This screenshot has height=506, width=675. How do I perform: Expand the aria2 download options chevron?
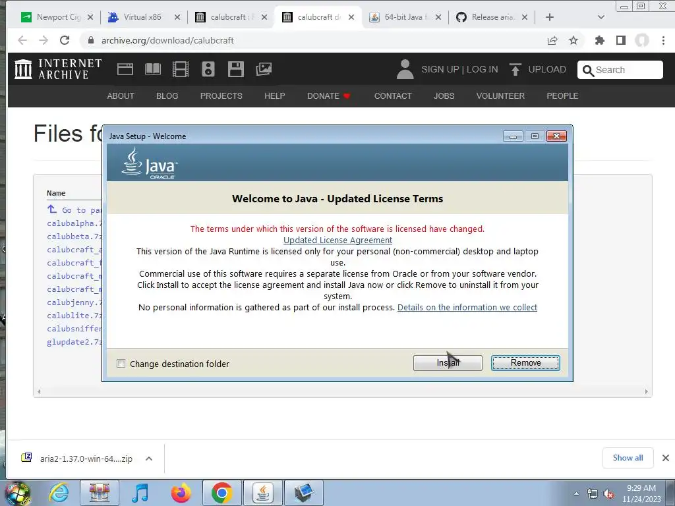point(149,459)
